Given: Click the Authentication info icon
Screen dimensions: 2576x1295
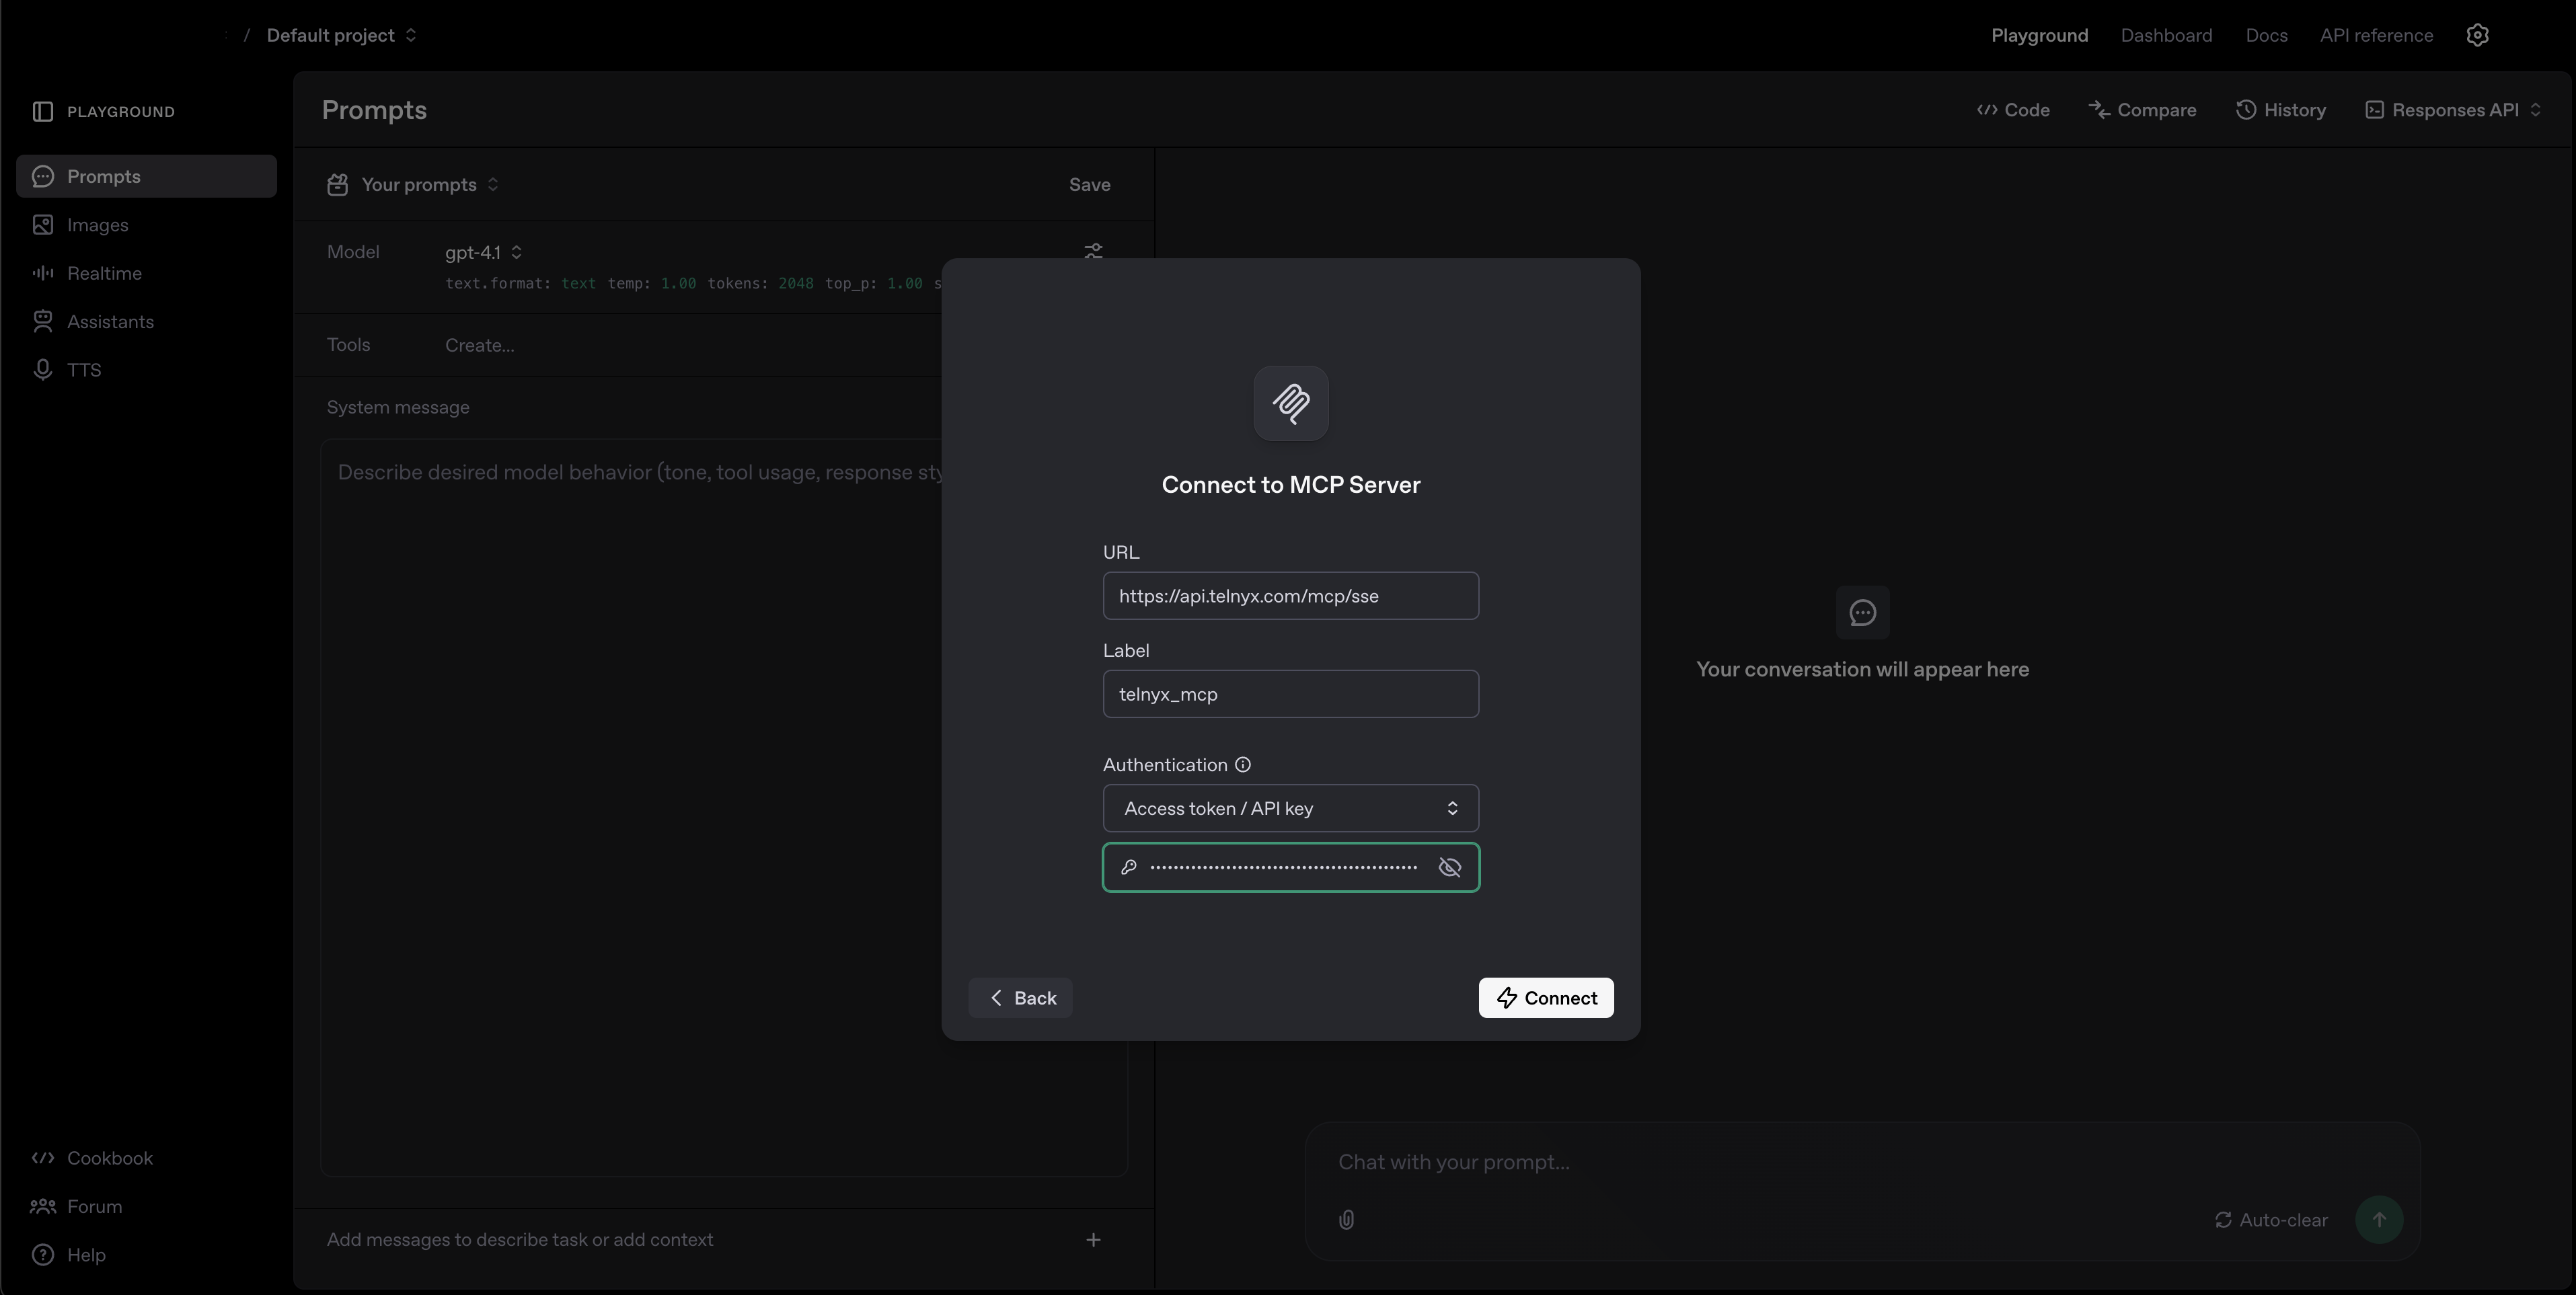Looking at the screenshot, I should point(1243,765).
